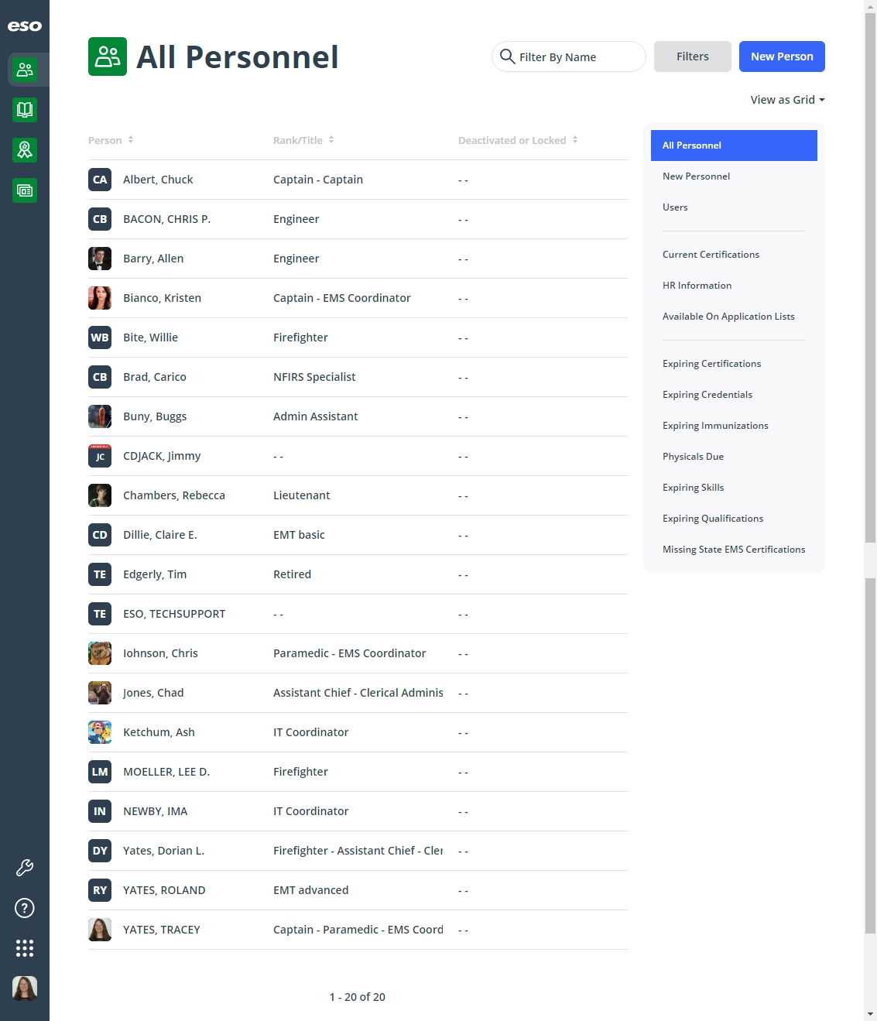Image resolution: width=877 pixels, height=1021 pixels.
Task: Open Missing State EMS Certifications list
Action: [x=734, y=550]
